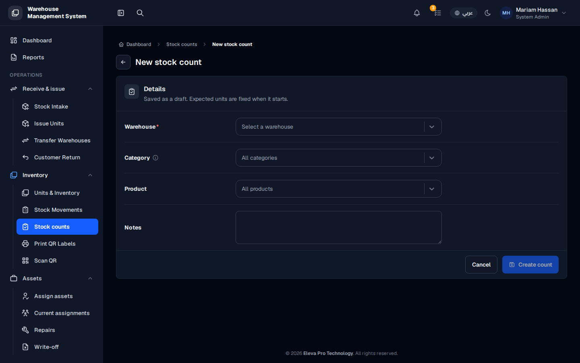Open Stock Intake page
This screenshot has height=363, width=580.
point(57,106)
